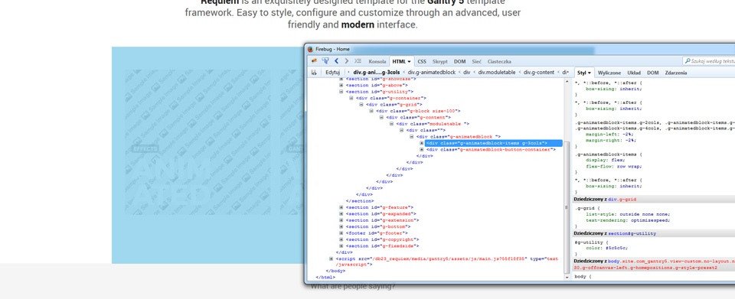Expand the script main.js node
This screenshot has width=735, height=299.
point(332,258)
